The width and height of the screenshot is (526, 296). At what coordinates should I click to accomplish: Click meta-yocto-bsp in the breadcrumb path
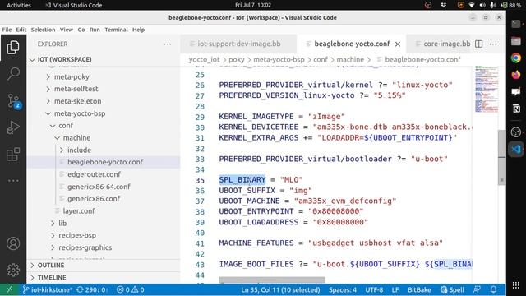coord(279,60)
